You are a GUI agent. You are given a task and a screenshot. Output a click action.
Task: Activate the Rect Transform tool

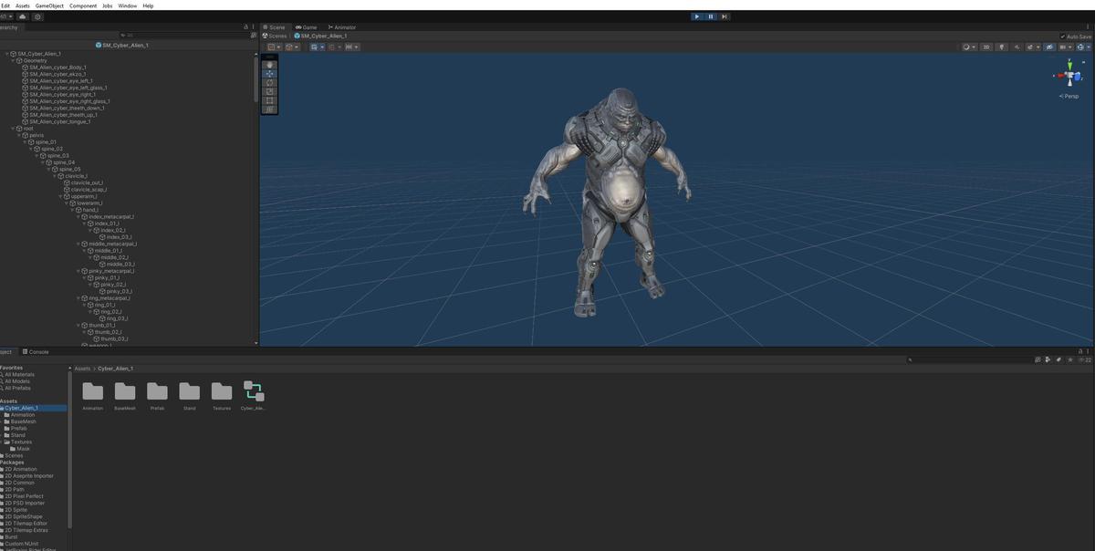coord(270,100)
